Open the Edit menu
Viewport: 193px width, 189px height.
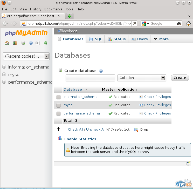click(x=13, y=9)
